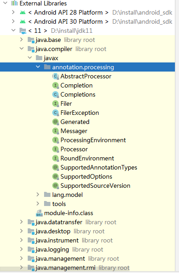The height and width of the screenshot is (273, 179).
Task: Click the External Libraries bars icon
Action: tap(15, 3)
